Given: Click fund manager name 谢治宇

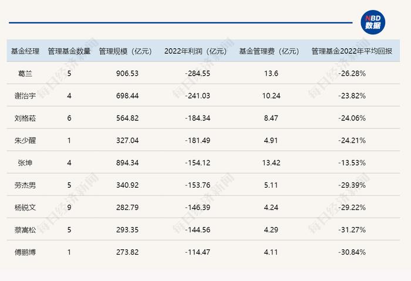Looking at the screenshot, I should [25, 96].
